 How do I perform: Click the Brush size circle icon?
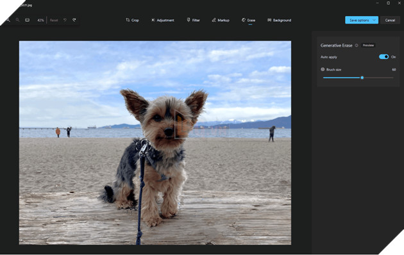323,69
